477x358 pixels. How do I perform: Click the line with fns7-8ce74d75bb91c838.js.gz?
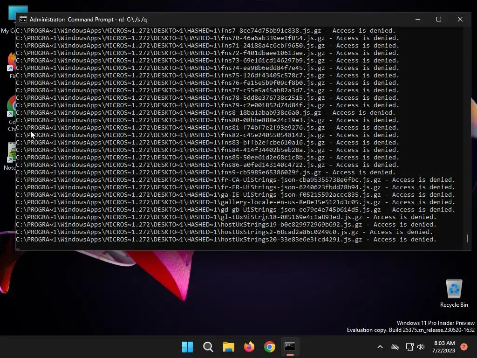[x=205, y=31]
